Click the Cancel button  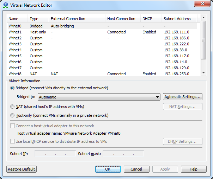(136, 169)
